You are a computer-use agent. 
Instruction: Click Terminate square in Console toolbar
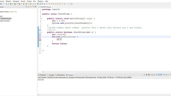144,75
